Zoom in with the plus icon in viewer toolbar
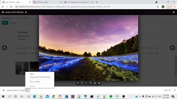The height and width of the screenshot is (99, 177). point(78,83)
